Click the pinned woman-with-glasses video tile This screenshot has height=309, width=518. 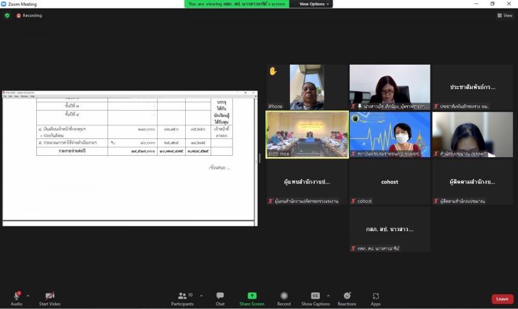coord(390,87)
